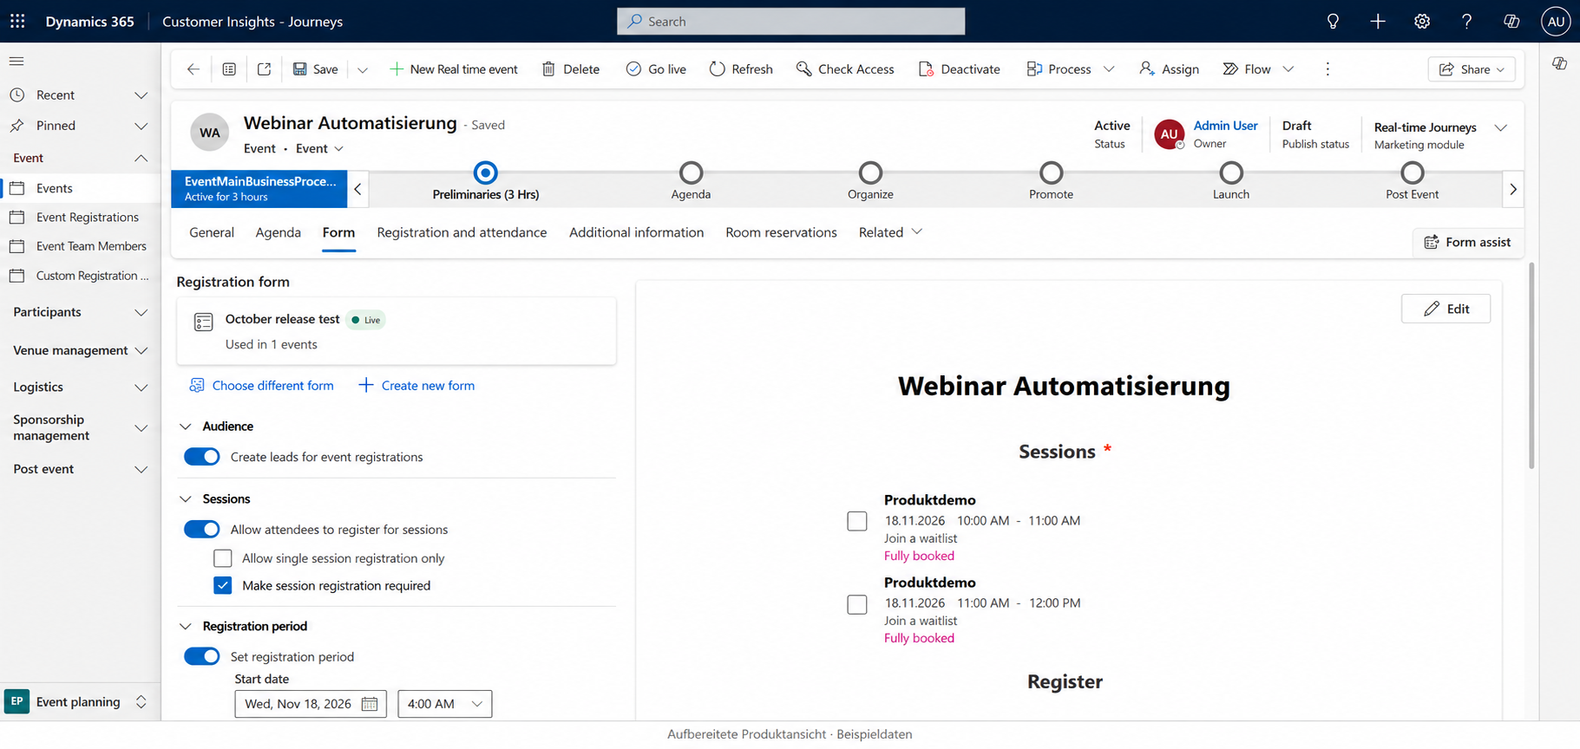Image resolution: width=1580 pixels, height=749 pixels.
Task: Open the help question mark icon
Action: 1466,21
